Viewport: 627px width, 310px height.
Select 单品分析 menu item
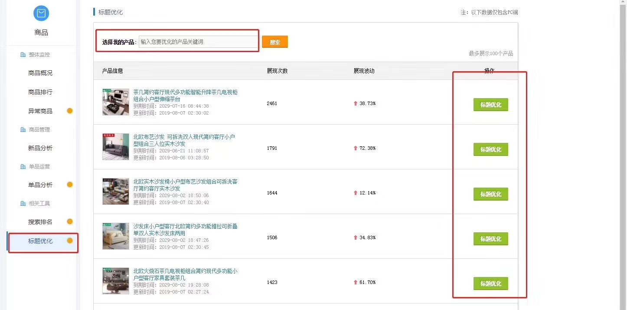click(x=40, y=185)
